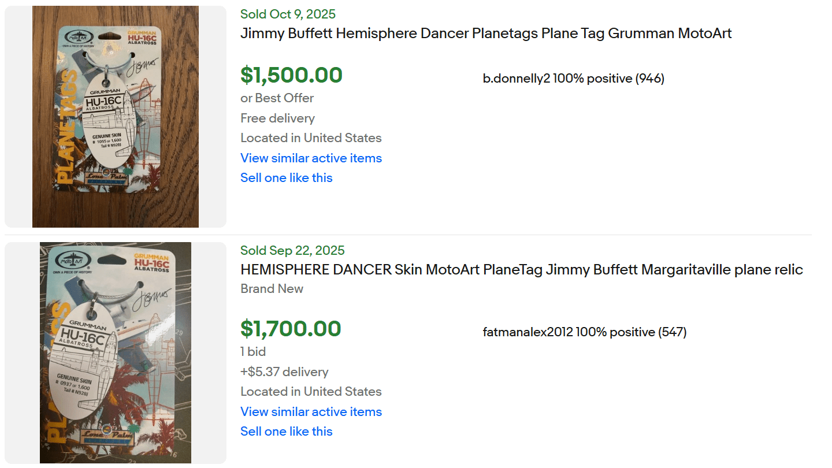
Task: Click the $1,500.00 sold price
Action: (x=291, y=75)
